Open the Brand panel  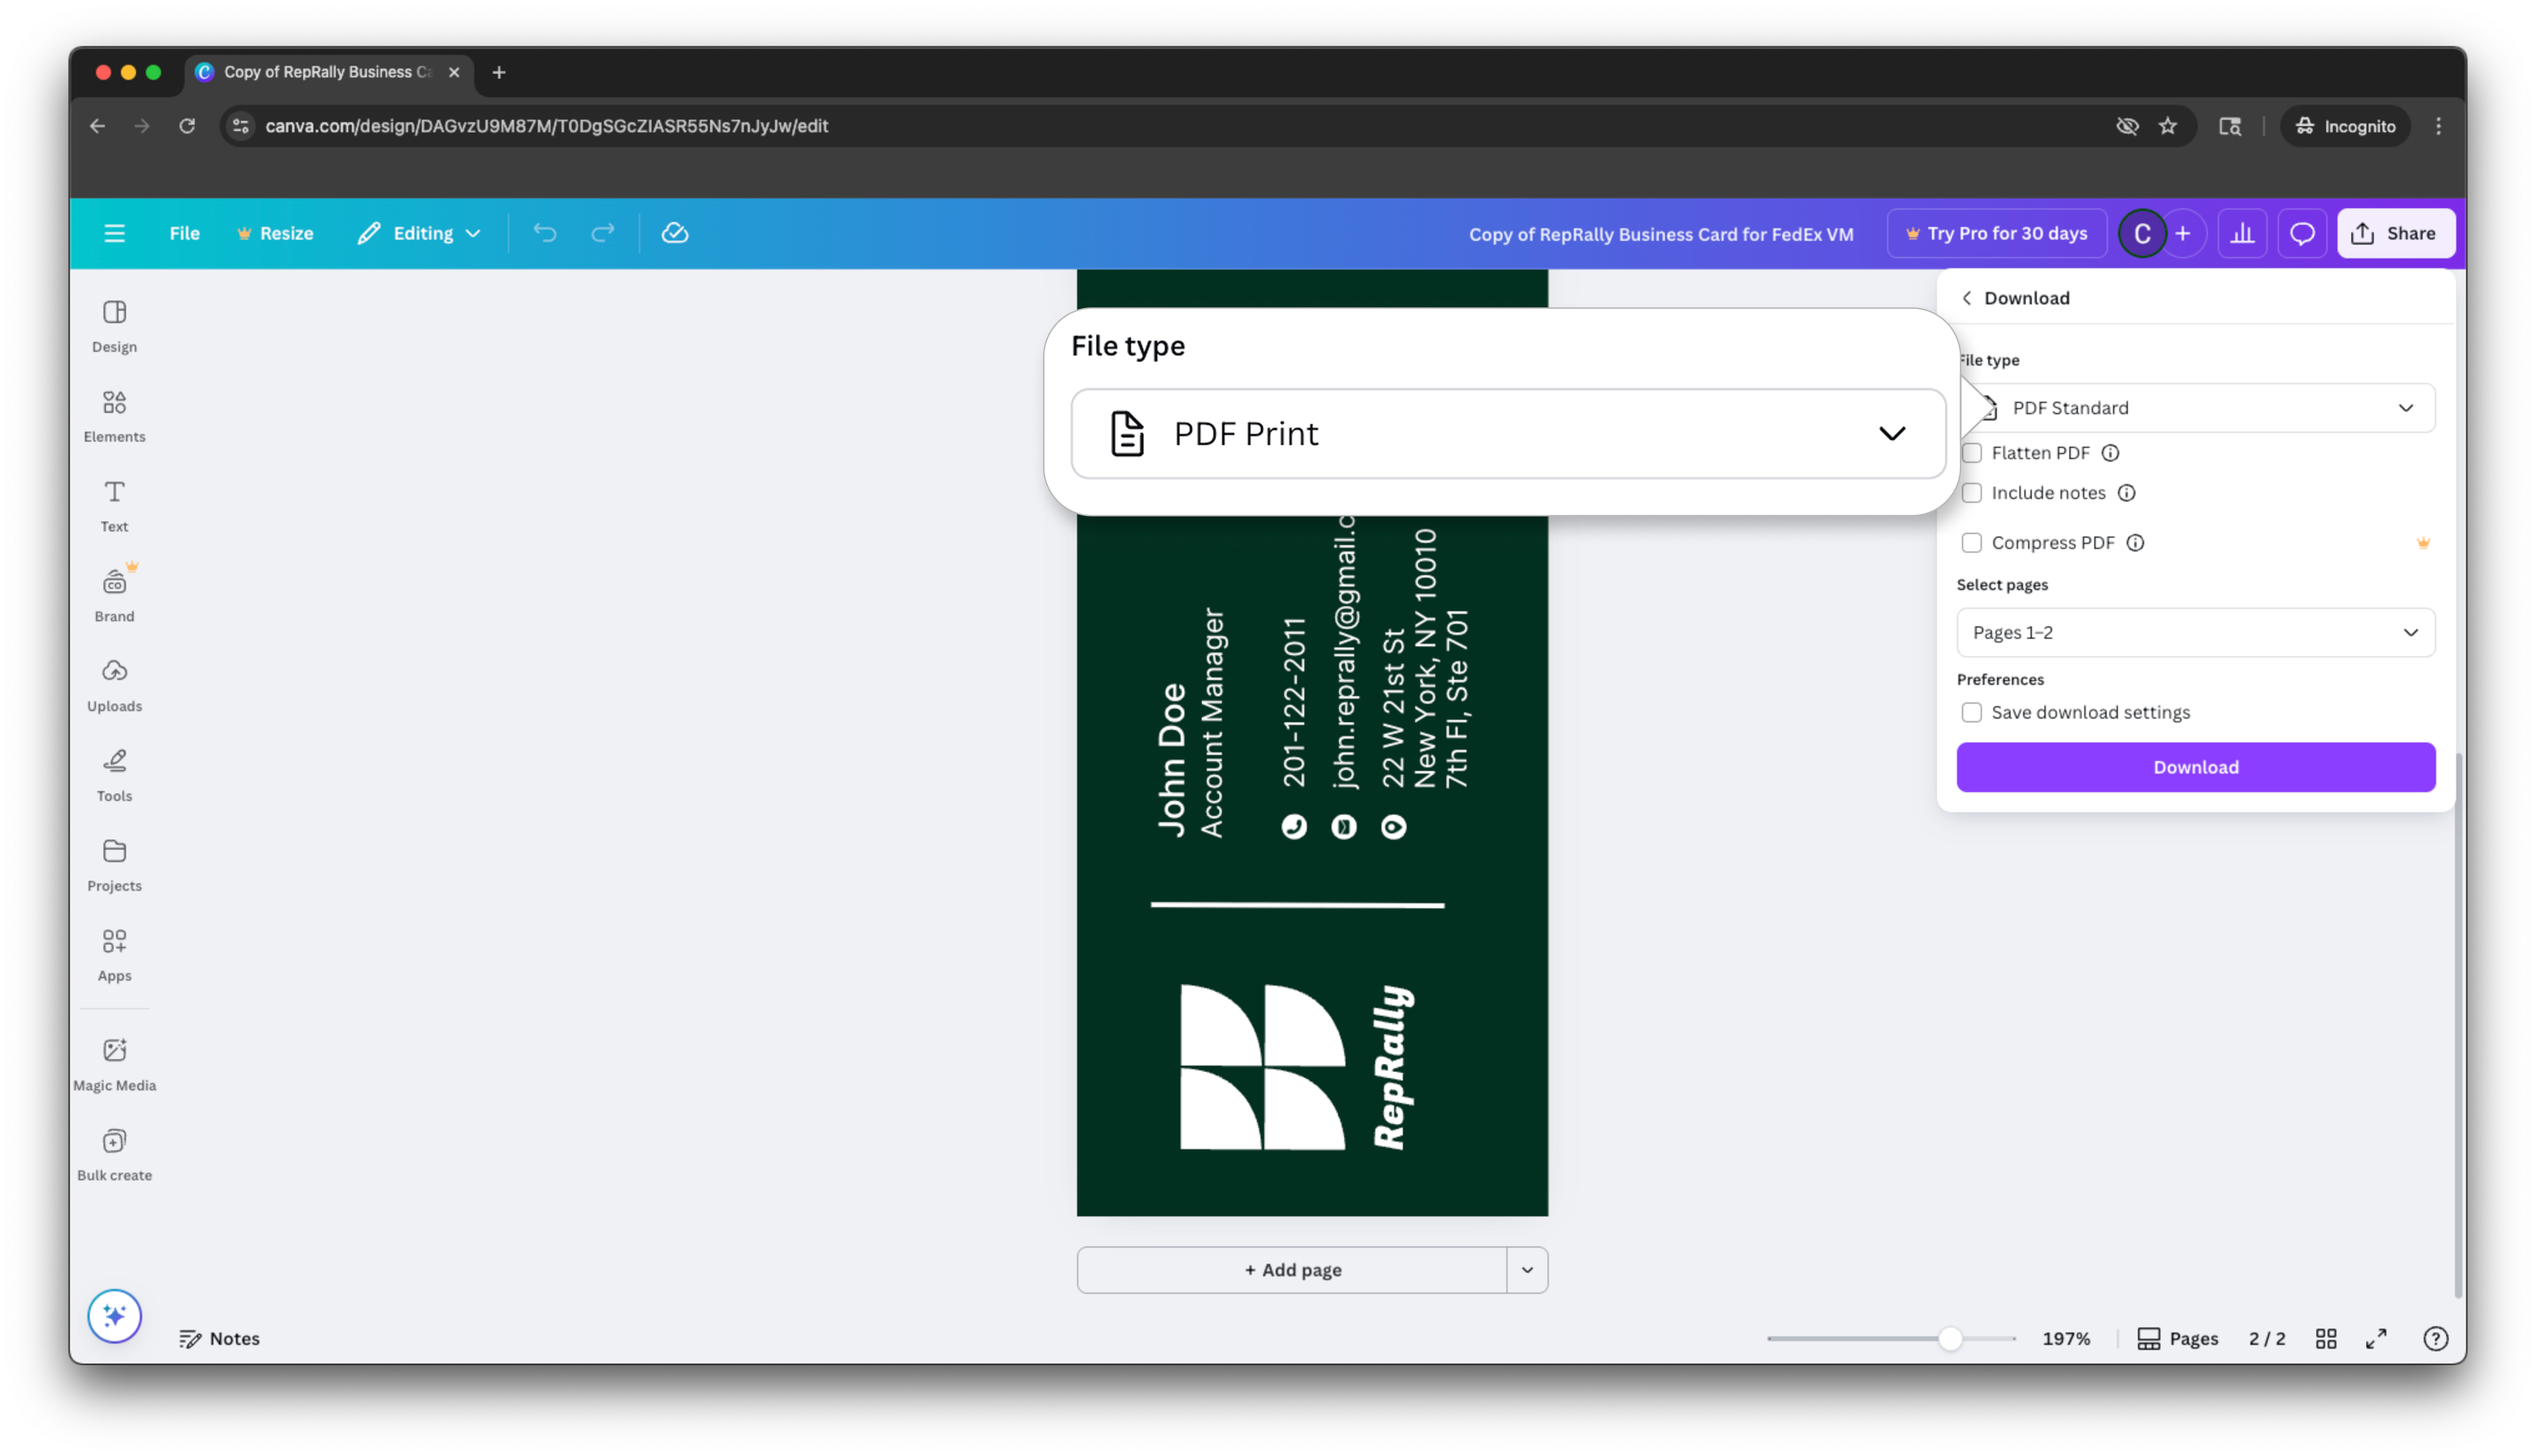114,596
